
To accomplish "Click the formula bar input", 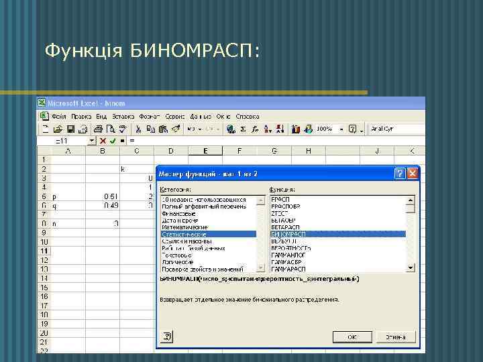I will click(x=276, y=141).
